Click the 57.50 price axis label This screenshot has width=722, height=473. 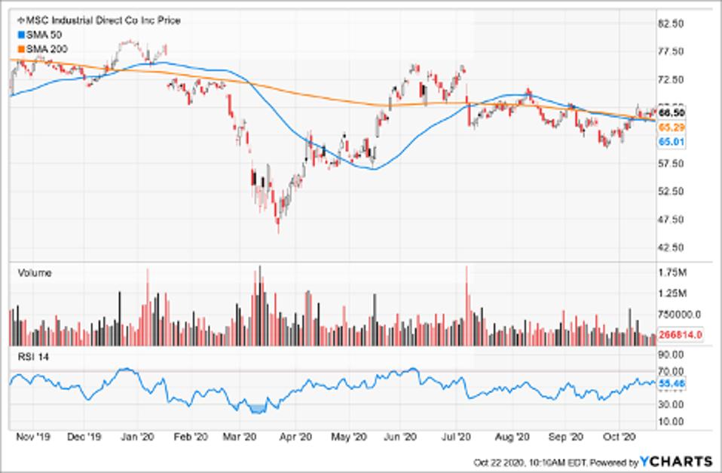(672, 164)
